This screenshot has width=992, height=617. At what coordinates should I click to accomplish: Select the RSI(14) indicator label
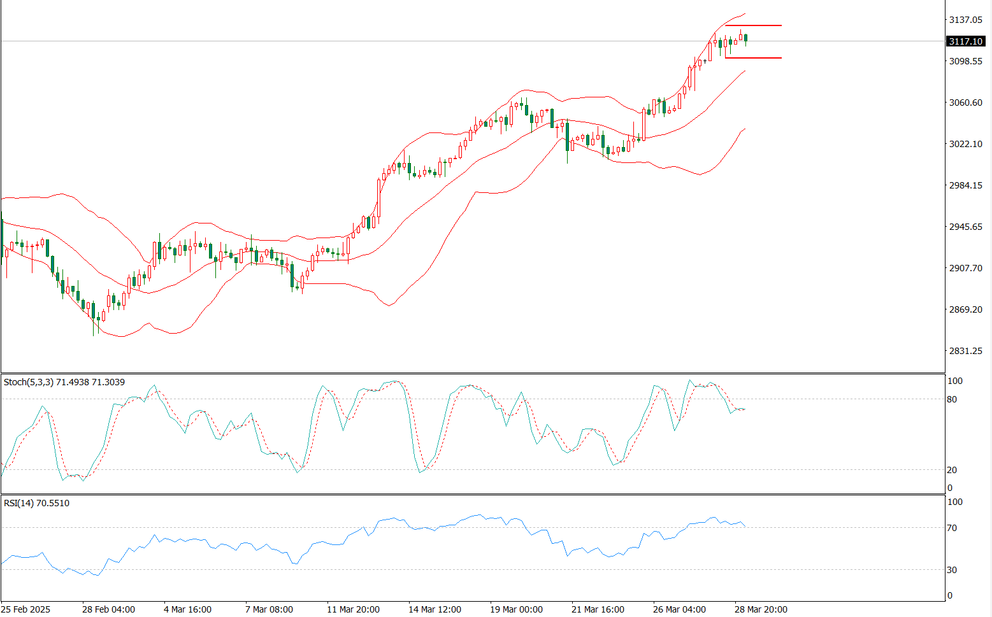(36, 503)
